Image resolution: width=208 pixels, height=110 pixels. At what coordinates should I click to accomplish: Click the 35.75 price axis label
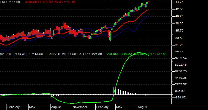coord(179,31)
